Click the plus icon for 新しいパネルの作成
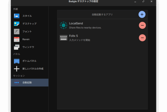The height and width of the screenshot is (112, 167). [x=17, y=69]
